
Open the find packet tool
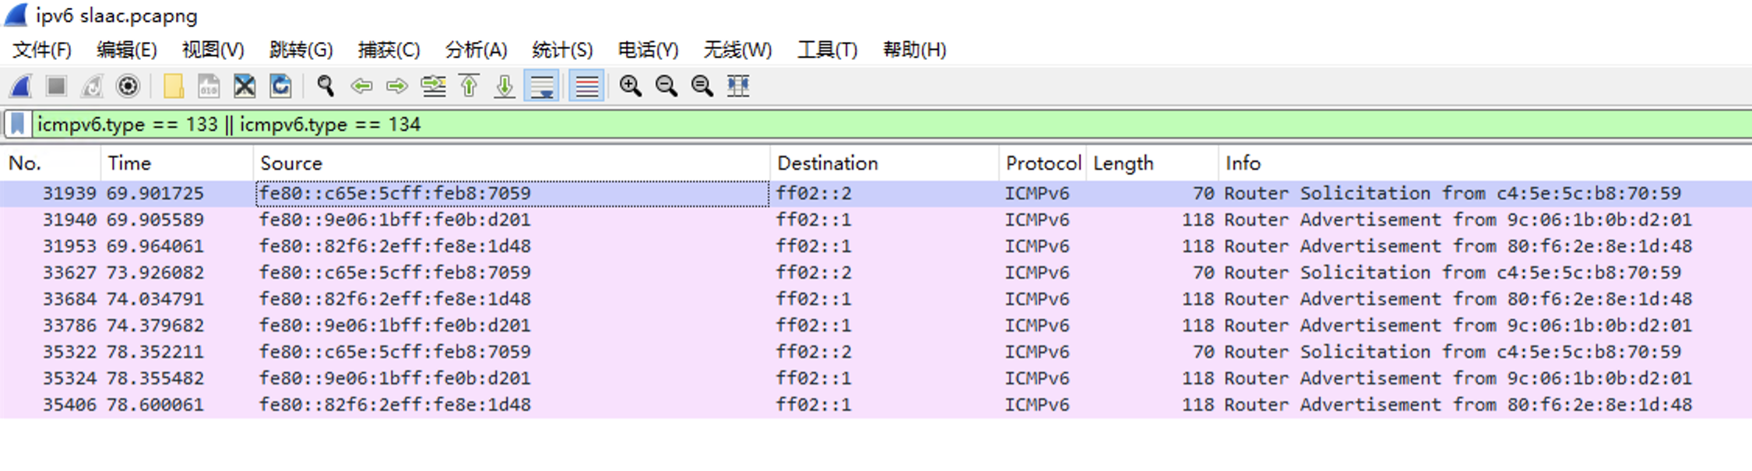325,86
